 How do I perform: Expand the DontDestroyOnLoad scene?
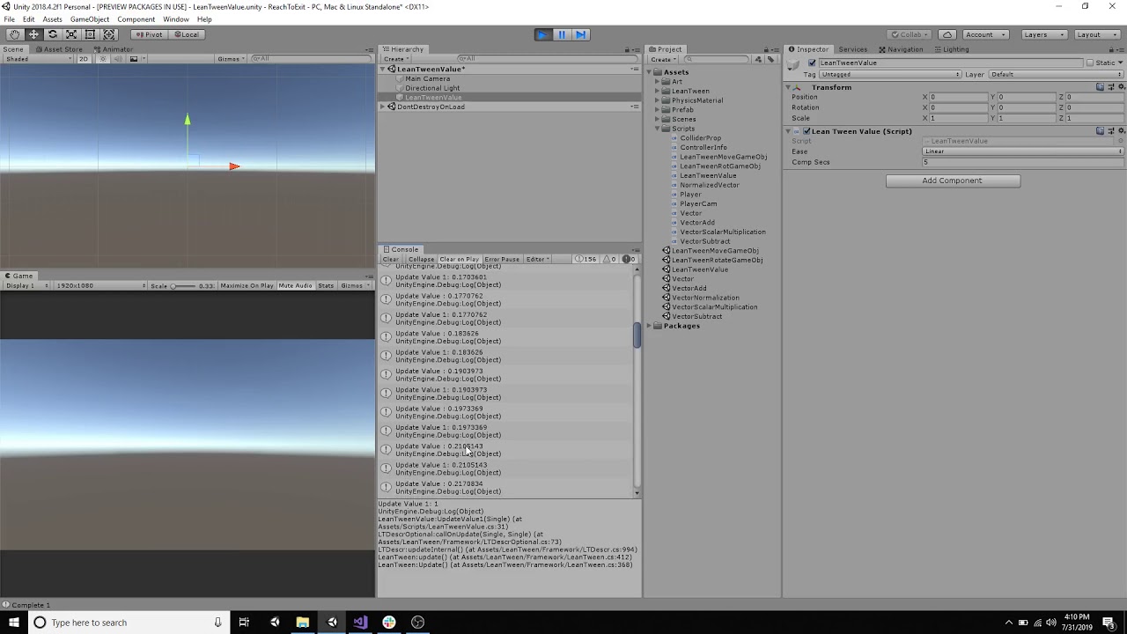[x=383, y=107]
